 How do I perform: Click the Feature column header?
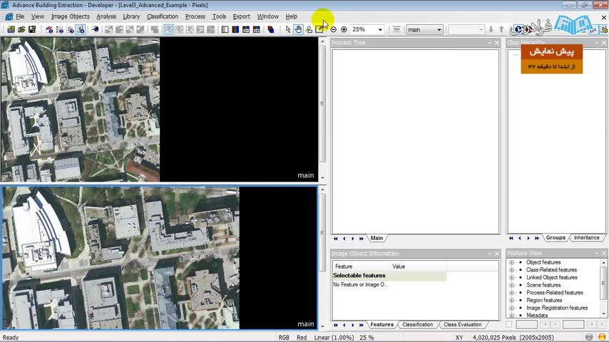coord(344,266)
